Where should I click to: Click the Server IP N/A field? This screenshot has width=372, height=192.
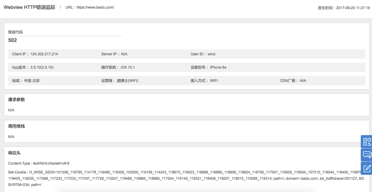[114, 54]
